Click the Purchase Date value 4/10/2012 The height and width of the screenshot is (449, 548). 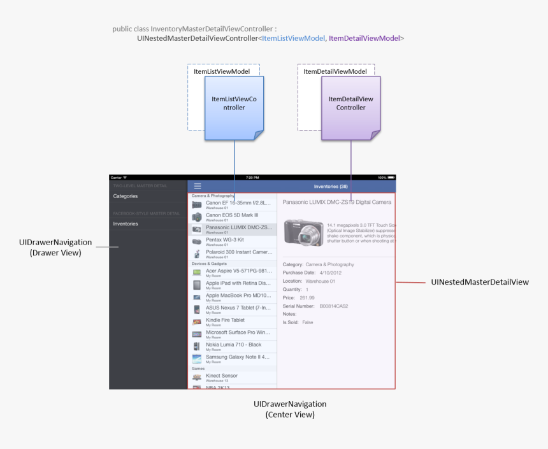330,273
